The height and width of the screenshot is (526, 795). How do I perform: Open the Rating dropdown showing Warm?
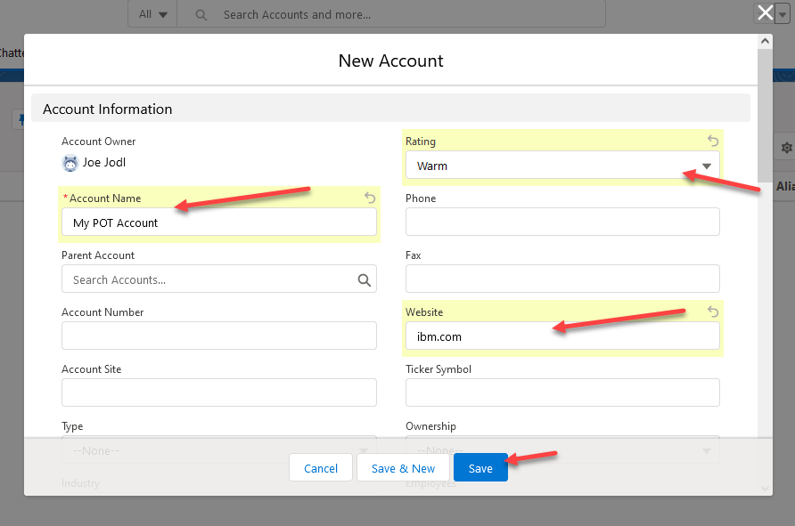click(x=561, y=166)
